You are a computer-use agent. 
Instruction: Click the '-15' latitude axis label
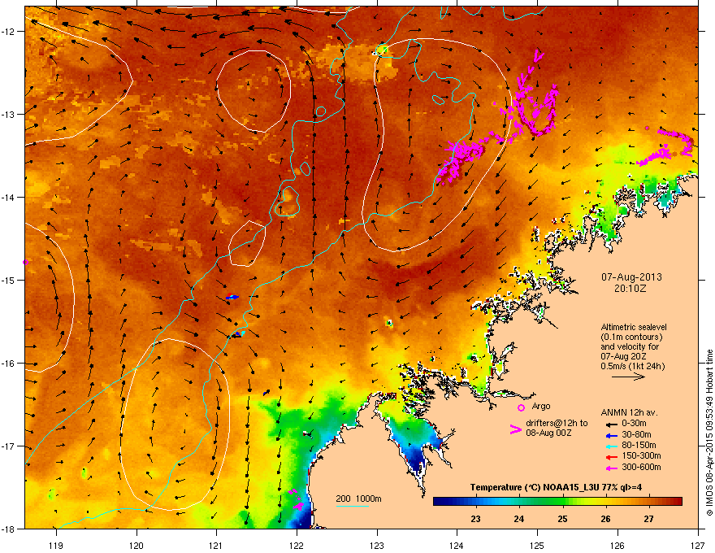[x=8, y=280]
